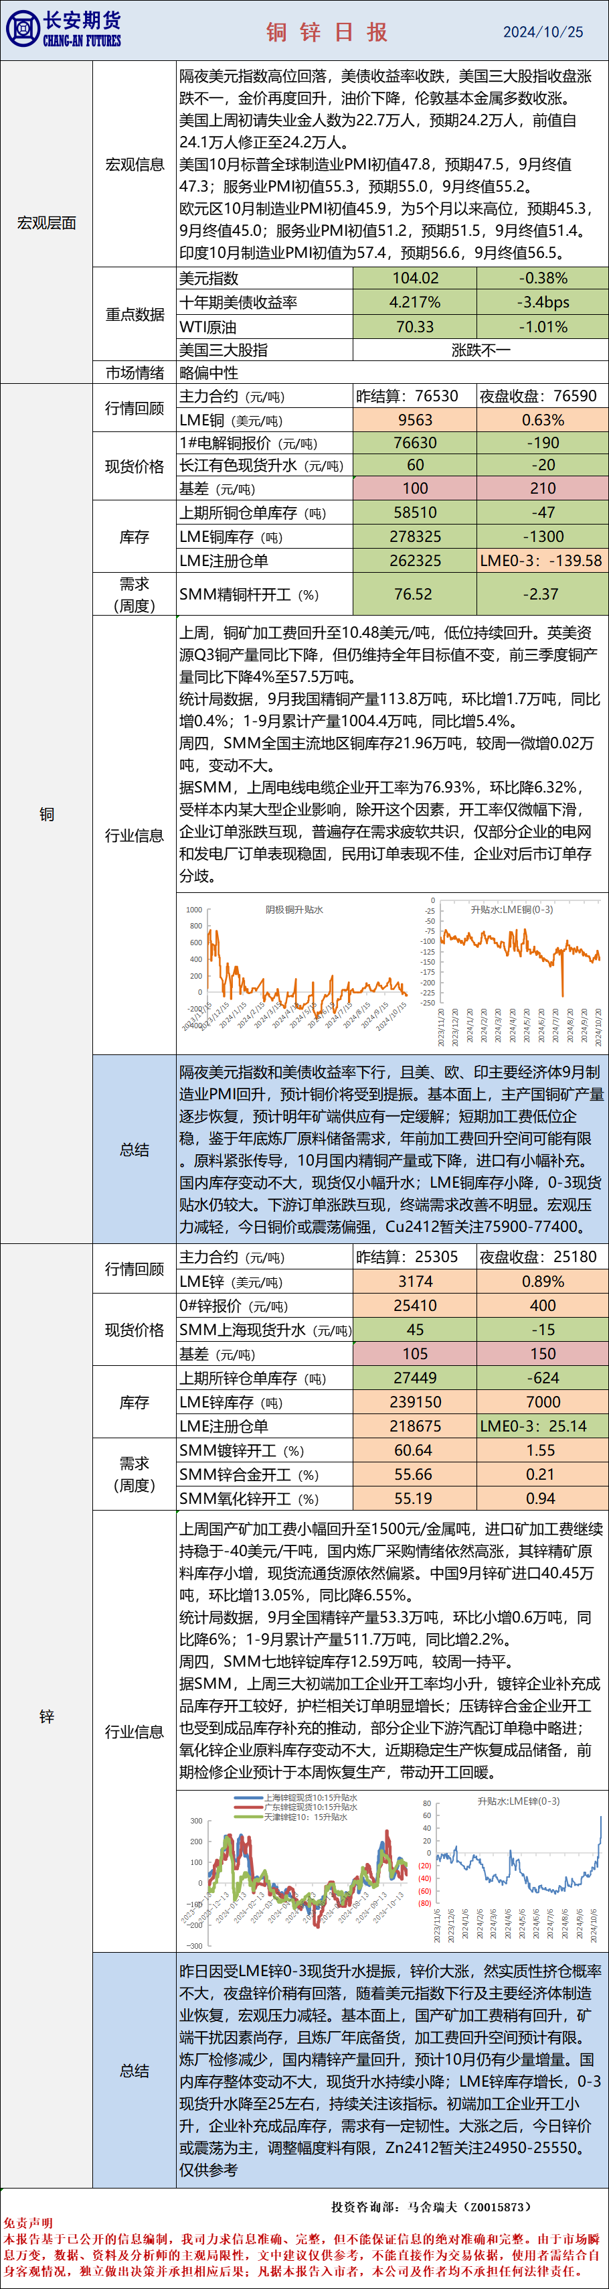Click the 天津锌锭10：15升贴水 legend entry
This screenshot has height=2289, width=609.
(291, 1816)
